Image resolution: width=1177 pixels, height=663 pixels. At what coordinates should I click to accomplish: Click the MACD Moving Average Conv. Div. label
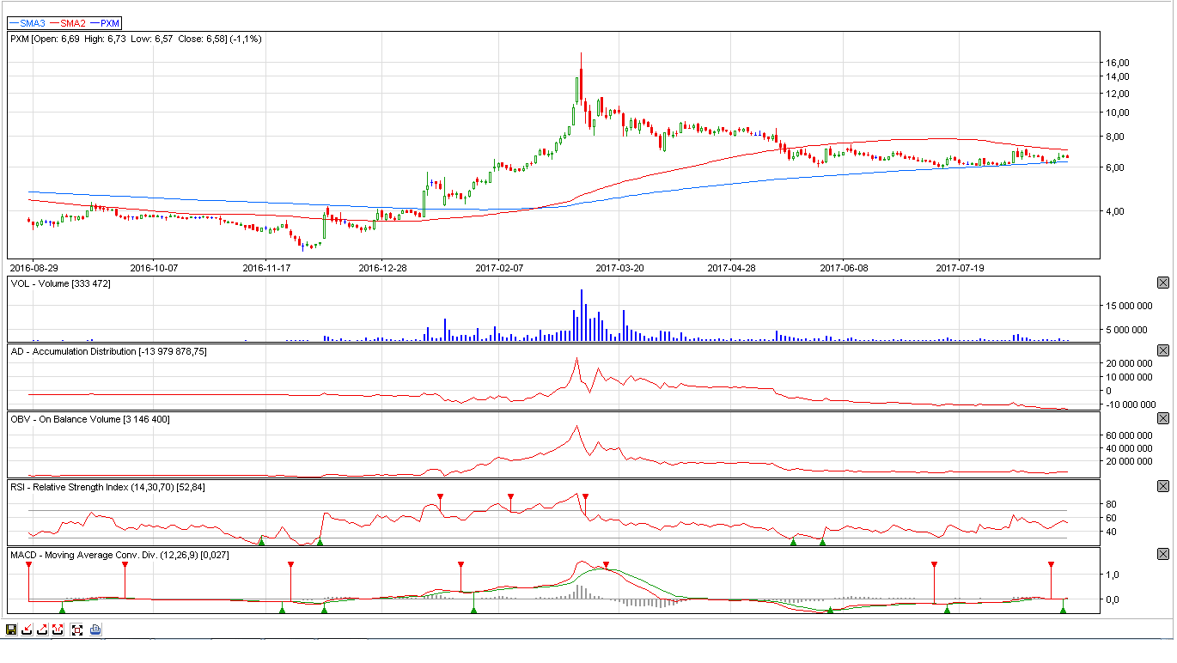click(x=119, y=555)
